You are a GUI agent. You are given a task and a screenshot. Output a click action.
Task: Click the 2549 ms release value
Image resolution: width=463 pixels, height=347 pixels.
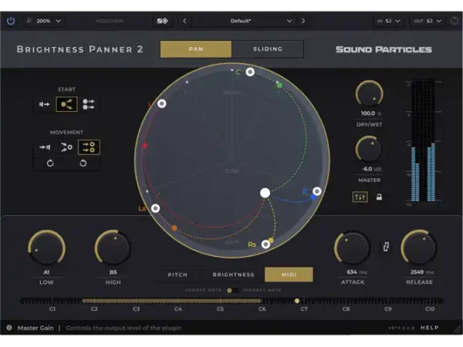422,272
